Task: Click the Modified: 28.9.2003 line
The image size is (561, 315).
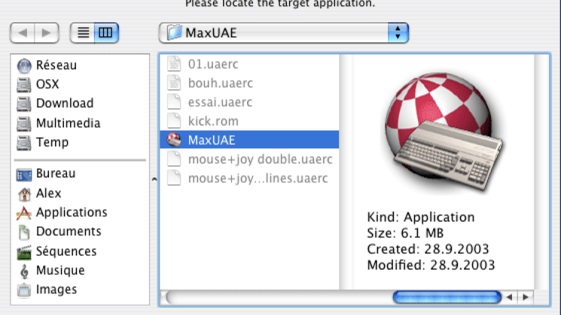Action: pos(431,265)
